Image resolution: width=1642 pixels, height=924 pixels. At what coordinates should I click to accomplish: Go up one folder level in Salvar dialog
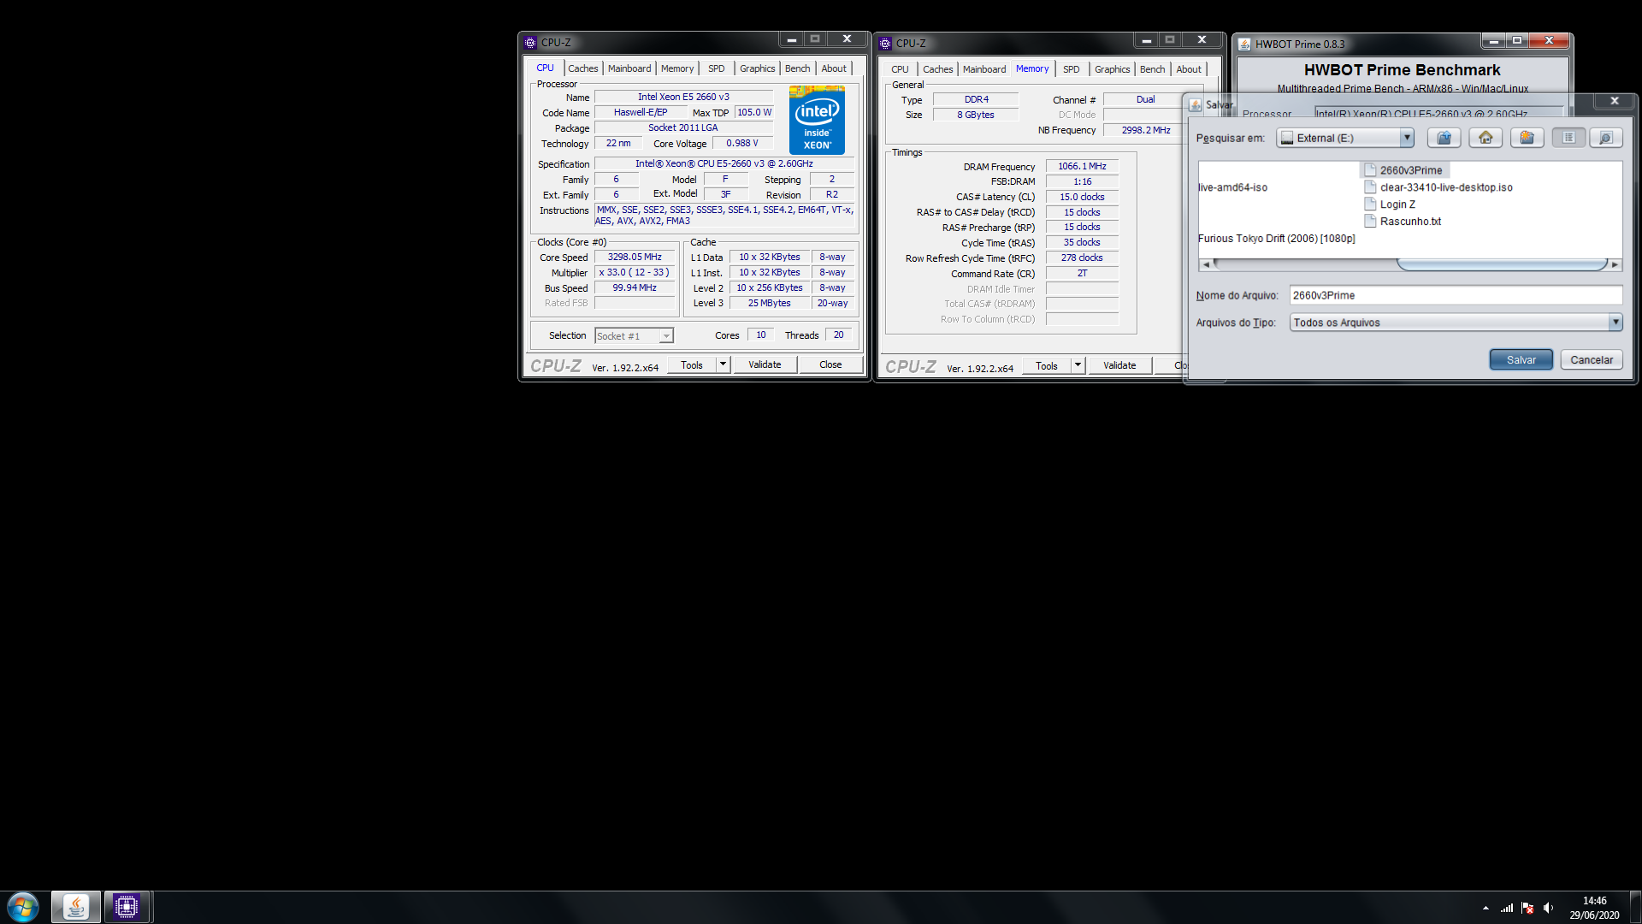click(x=1444, y=138)
